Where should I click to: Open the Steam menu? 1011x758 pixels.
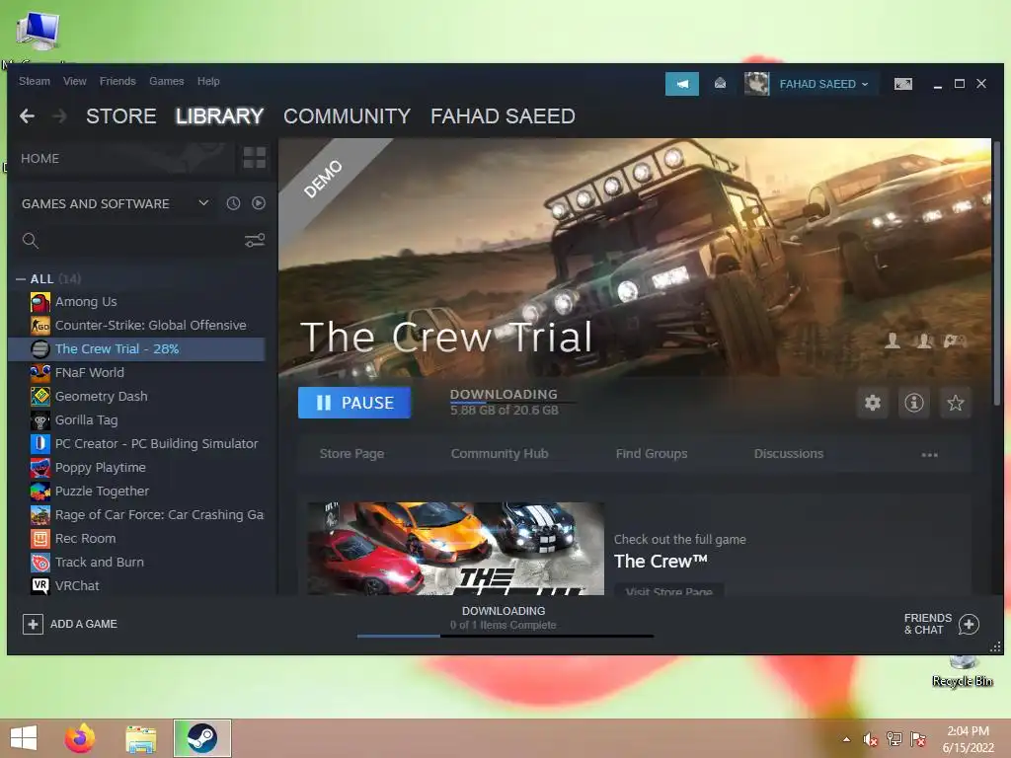pyautogui.click(x=35, y=81)
